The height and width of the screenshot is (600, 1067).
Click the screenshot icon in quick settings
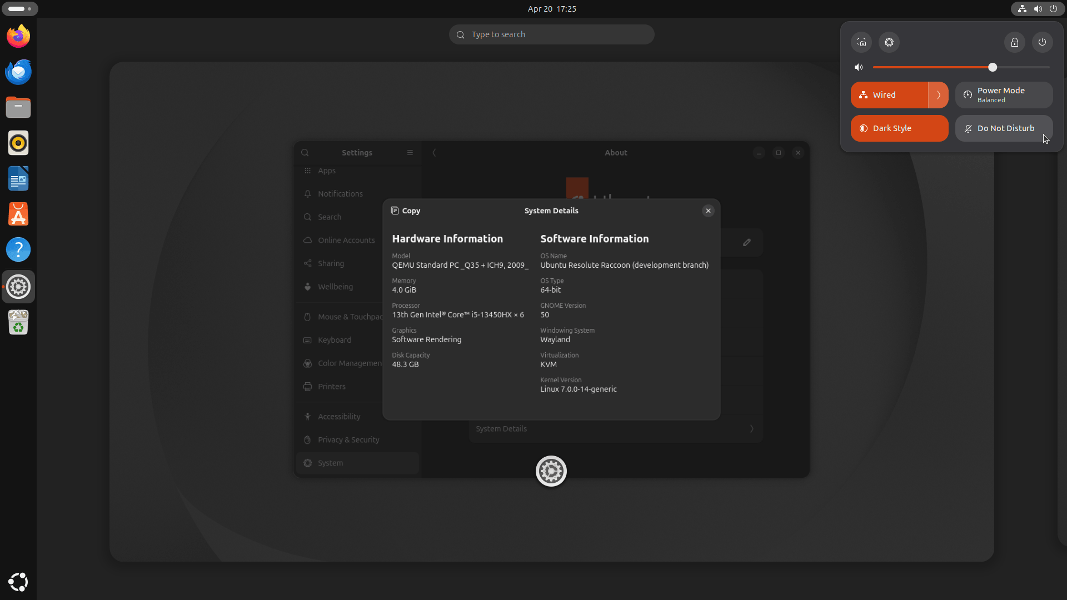861,42
